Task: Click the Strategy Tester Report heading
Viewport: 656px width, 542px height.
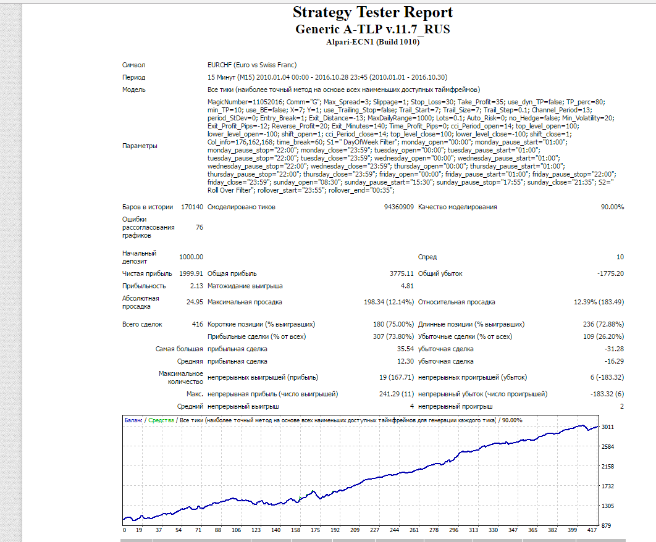Action: click(372, 12)
